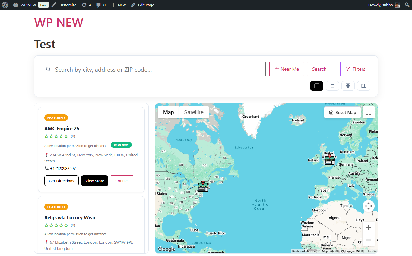Click the Search button

pyautogui.click(x=319, y=69)
